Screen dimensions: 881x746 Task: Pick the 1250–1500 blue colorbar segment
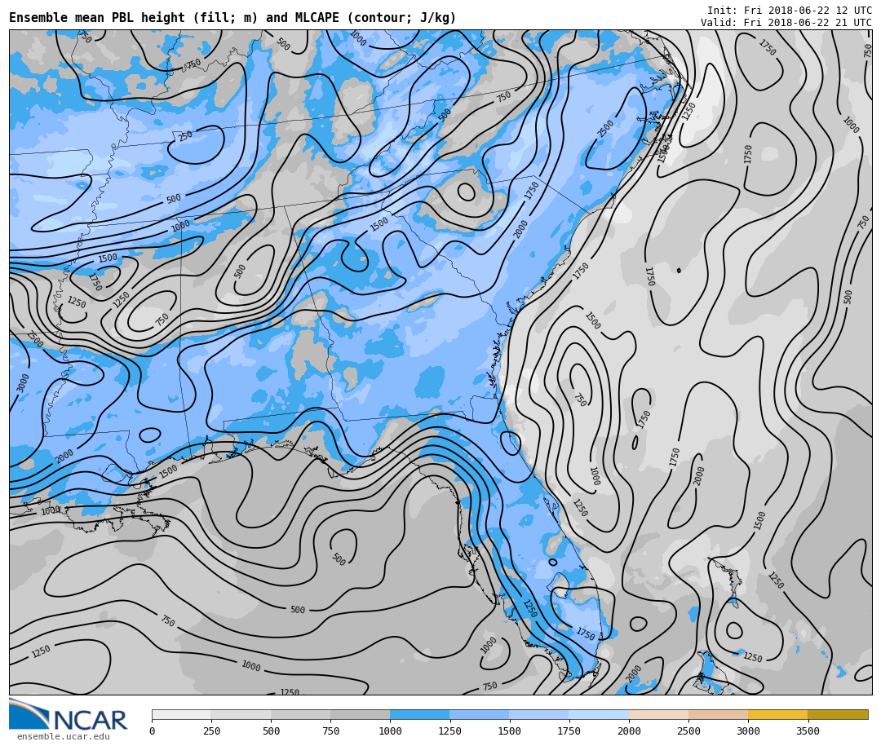pyautogui.click(x=480, y=714)
